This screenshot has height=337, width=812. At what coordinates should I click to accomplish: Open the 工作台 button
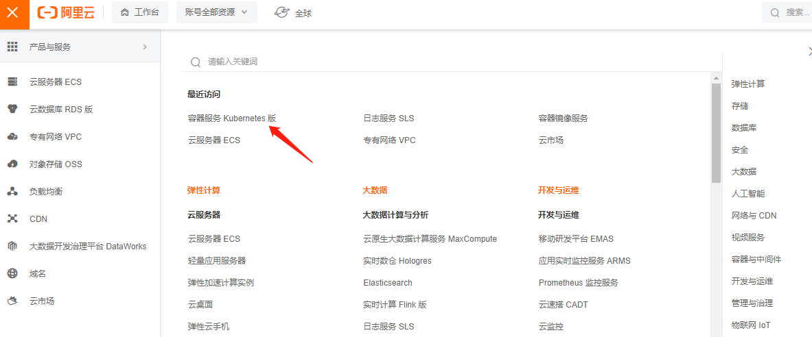pos(140,12)
